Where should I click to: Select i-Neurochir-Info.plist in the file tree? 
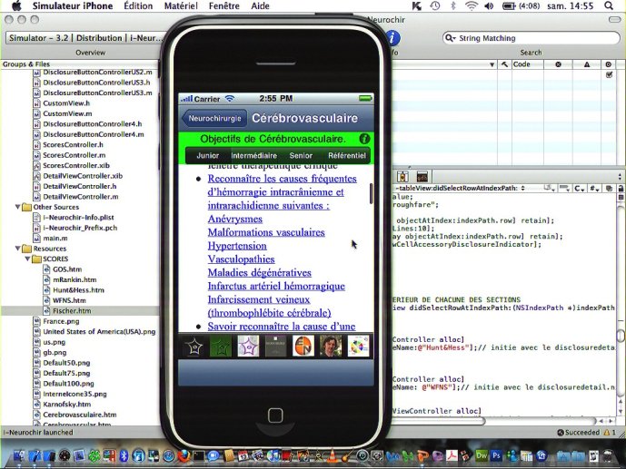(78, 218)
